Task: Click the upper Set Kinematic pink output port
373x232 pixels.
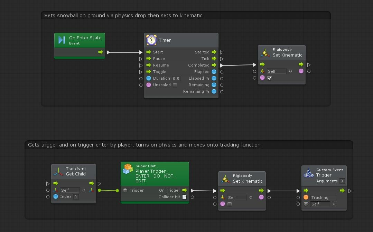Action: click(301, 71)
